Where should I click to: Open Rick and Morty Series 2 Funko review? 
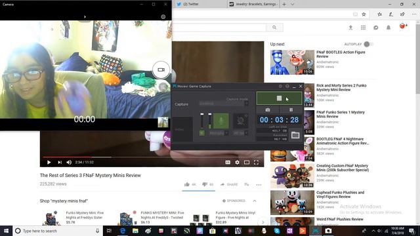[341, 87]
